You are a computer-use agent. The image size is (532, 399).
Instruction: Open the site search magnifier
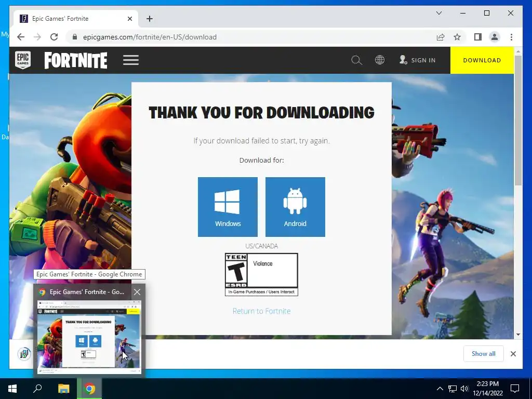click(356, 60)
